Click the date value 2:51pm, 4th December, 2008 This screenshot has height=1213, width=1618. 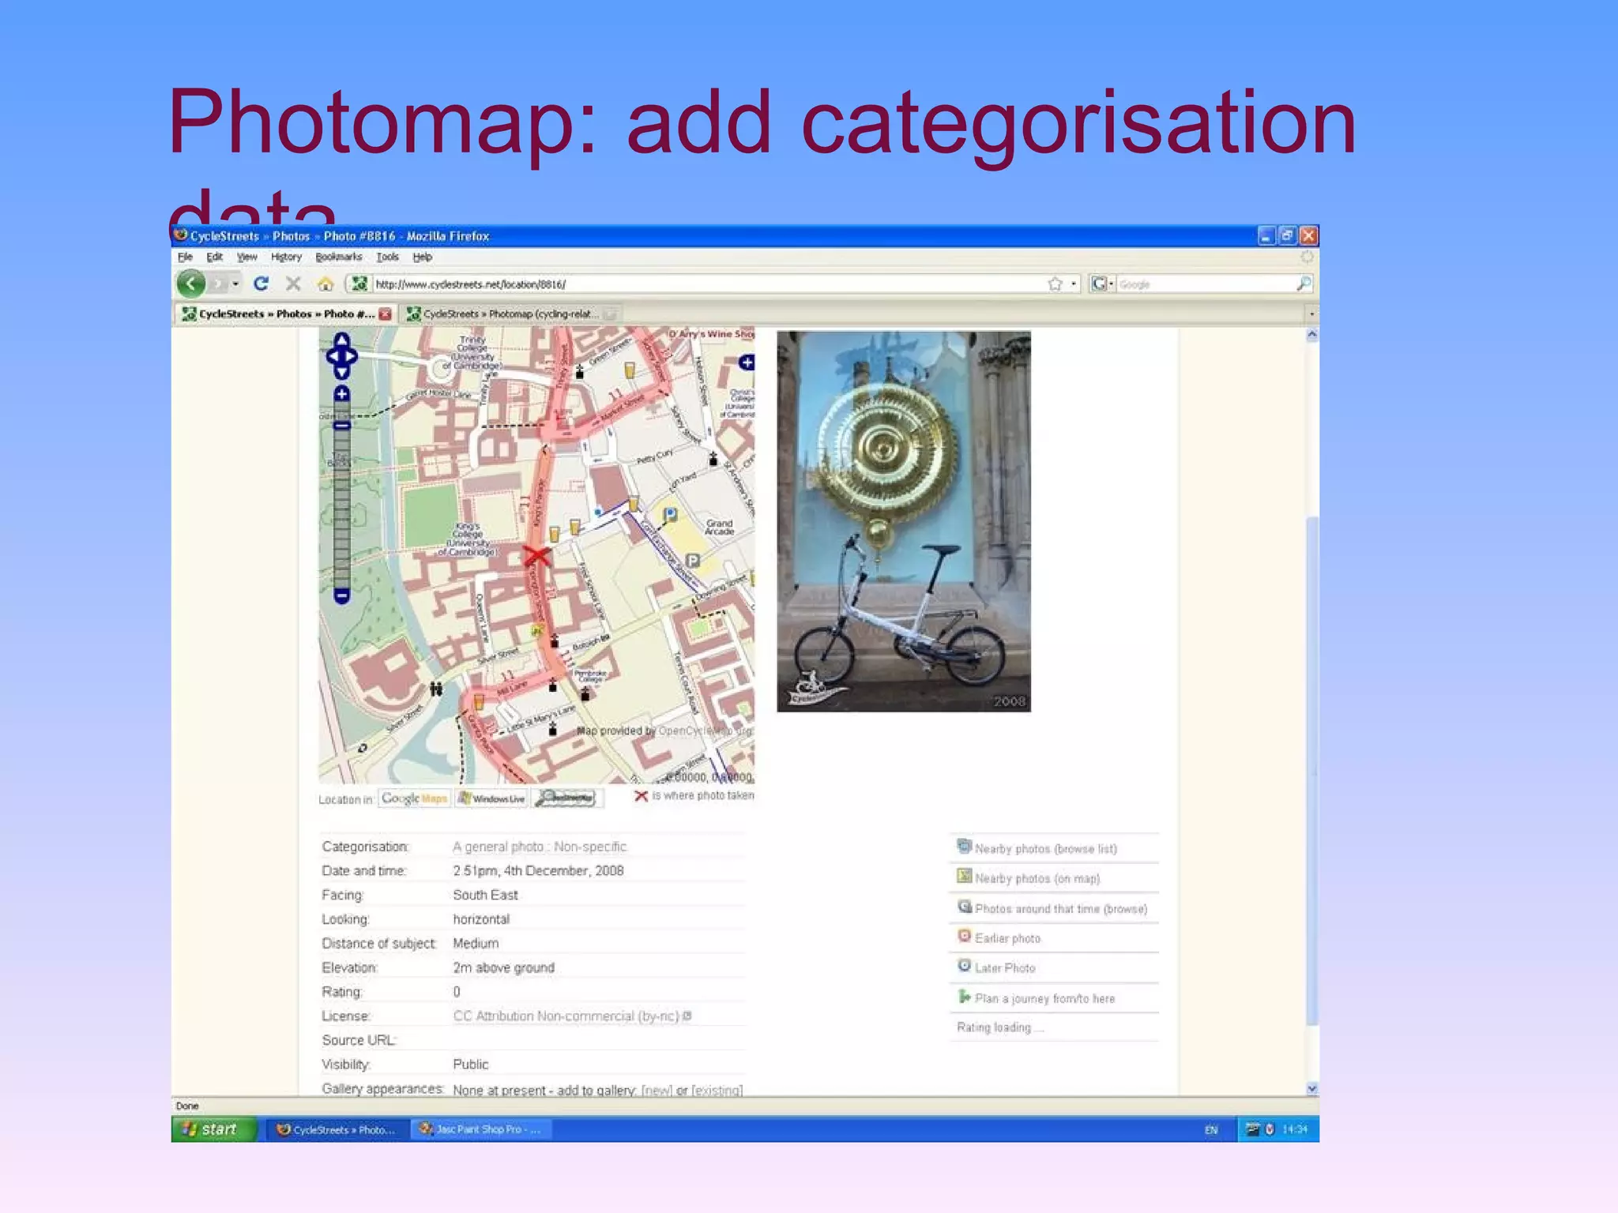pos(538,870)
